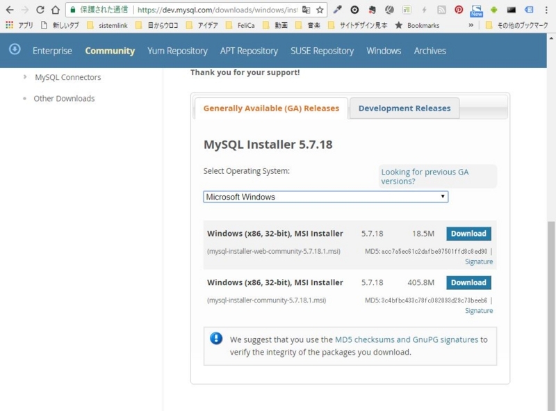556x411 pixels.
Task: Go to the Community navigation item
Action: click(110, 51)
